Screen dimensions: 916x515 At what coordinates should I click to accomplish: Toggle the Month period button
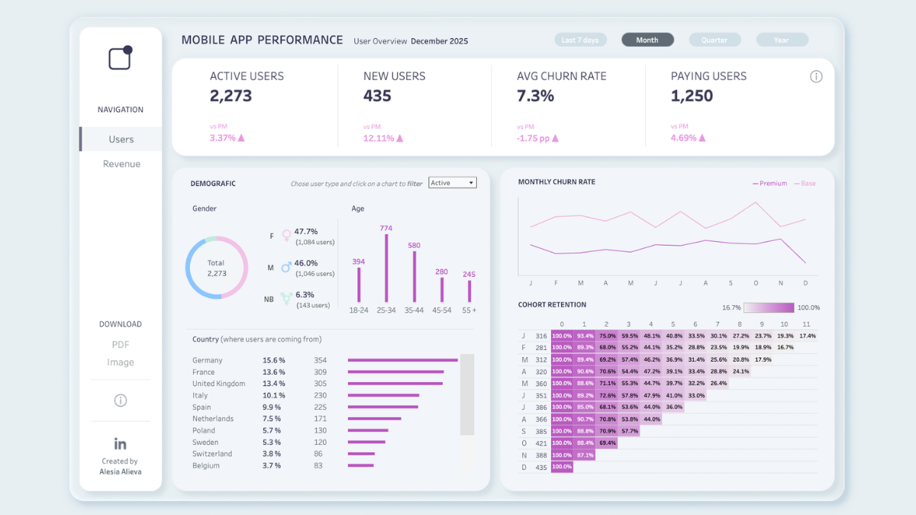click(647, 40)
